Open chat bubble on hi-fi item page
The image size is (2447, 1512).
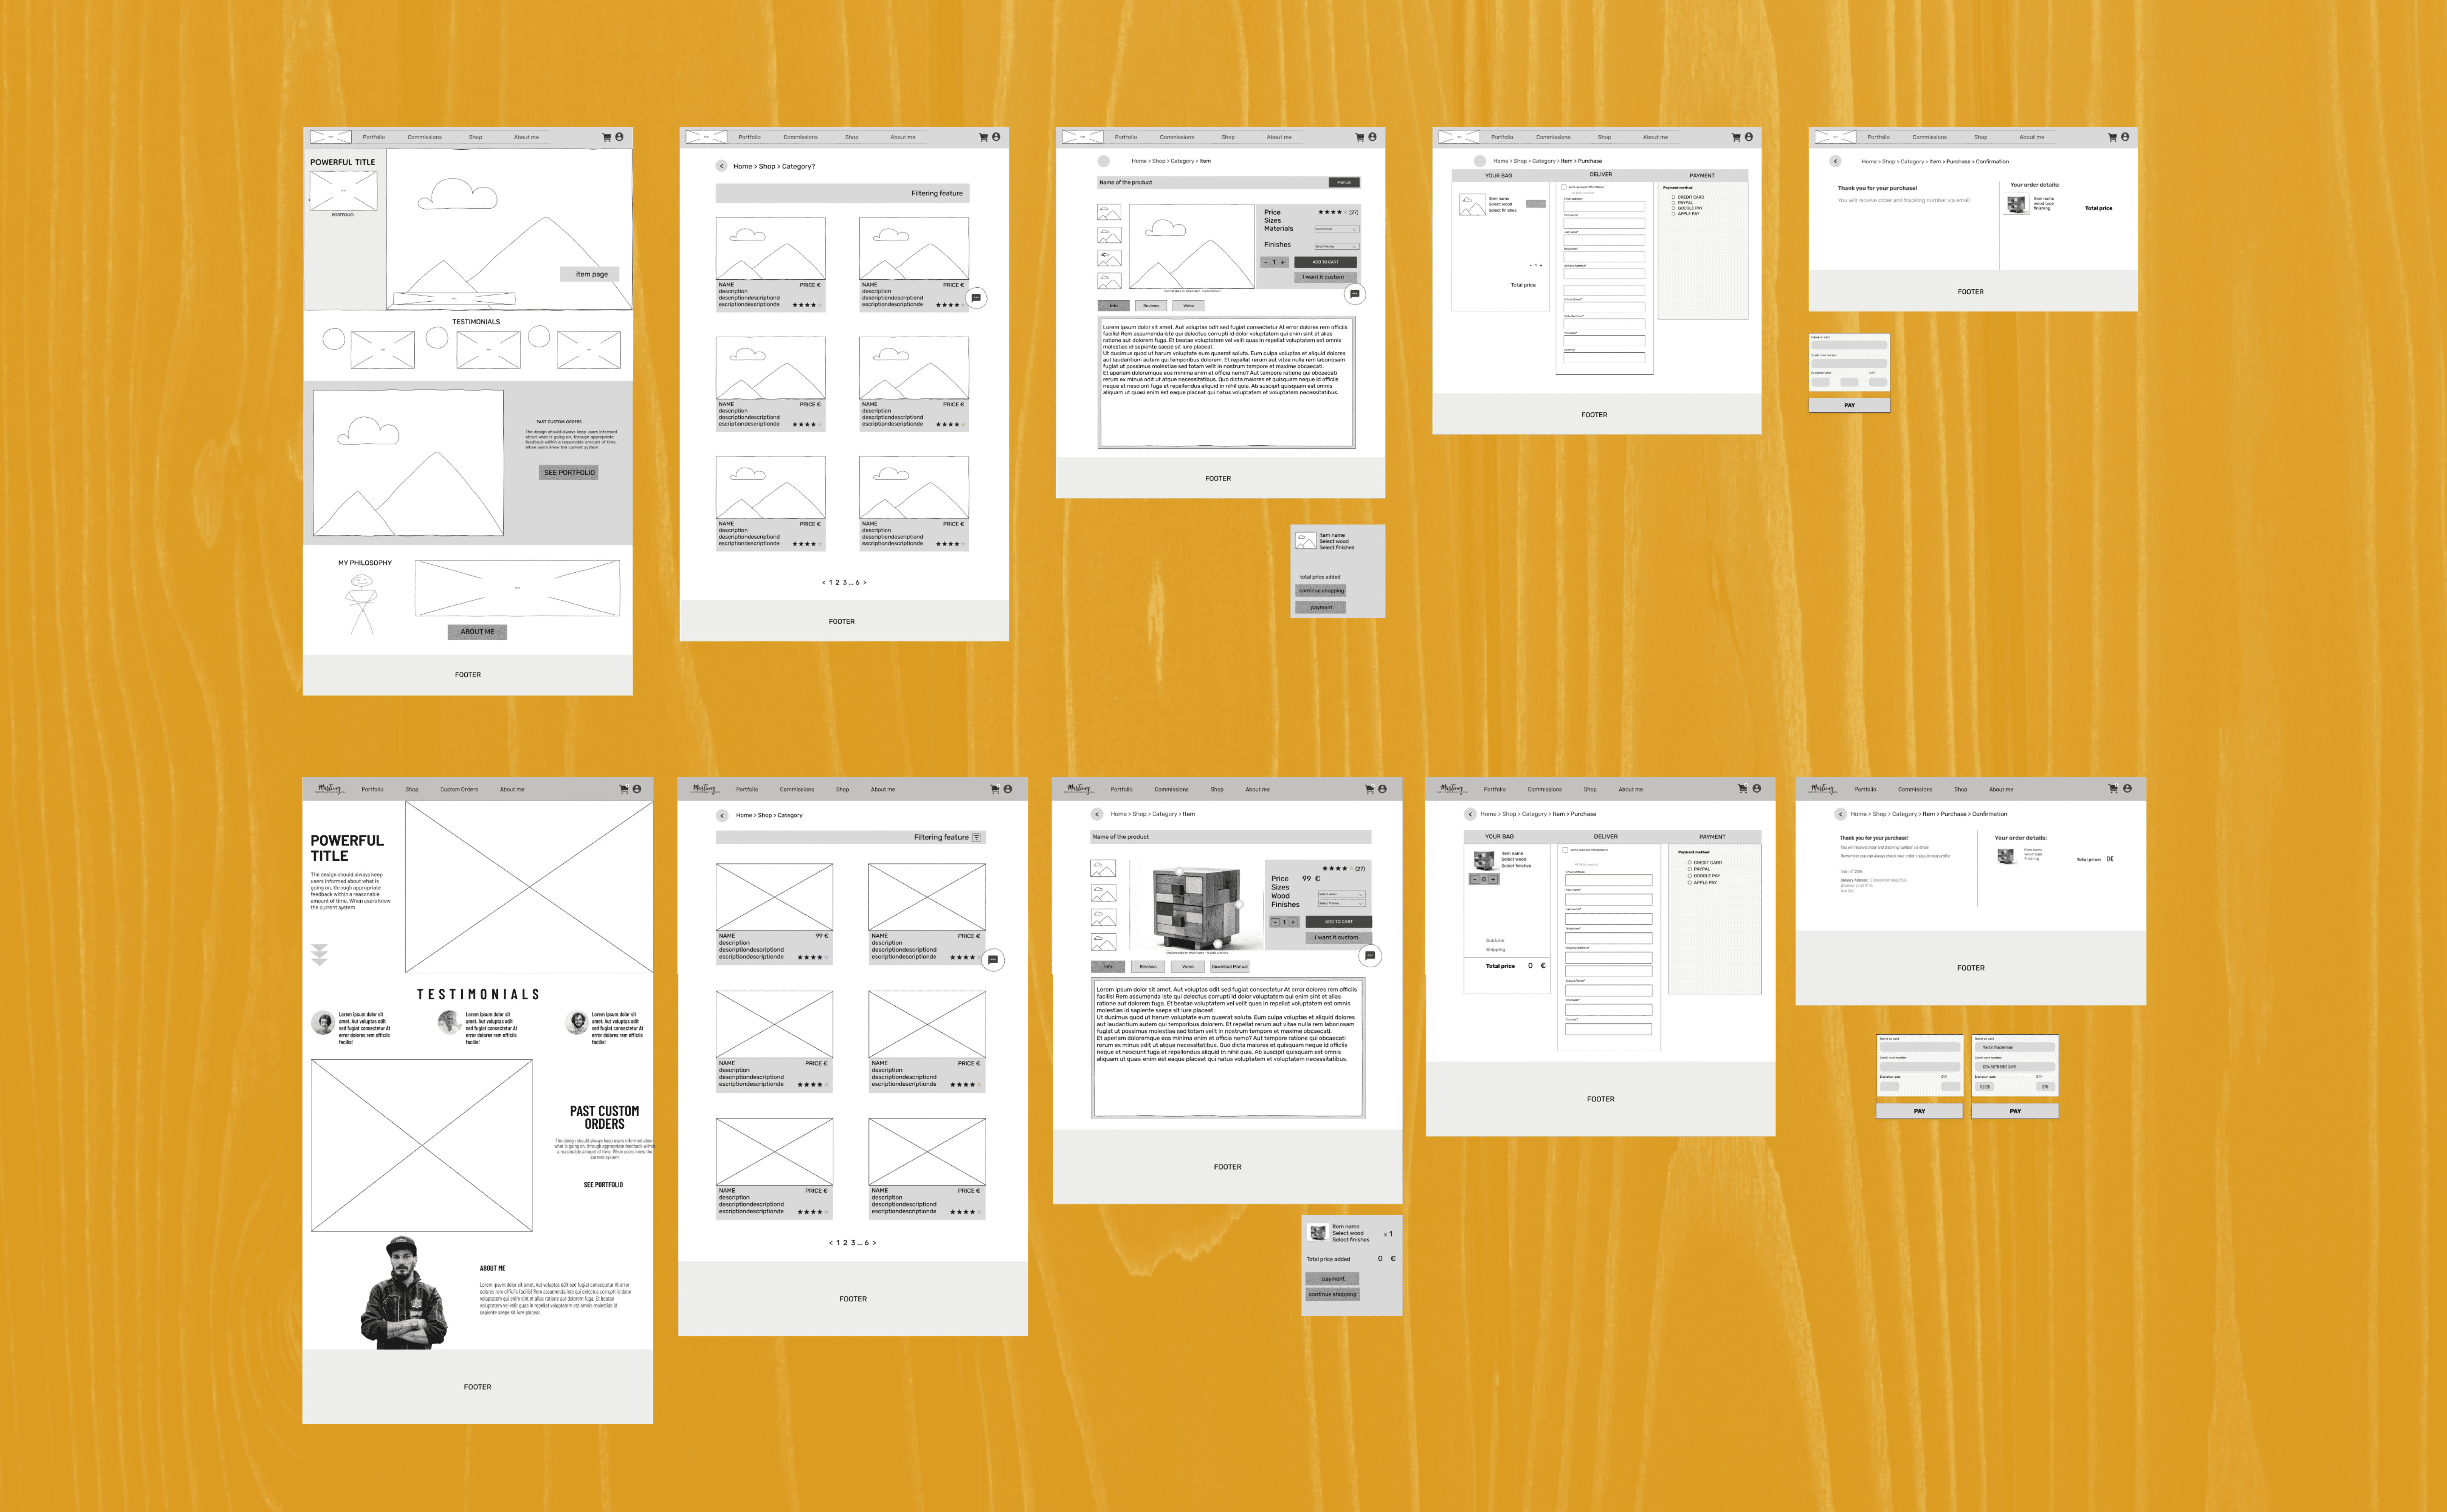point(1370,956)
